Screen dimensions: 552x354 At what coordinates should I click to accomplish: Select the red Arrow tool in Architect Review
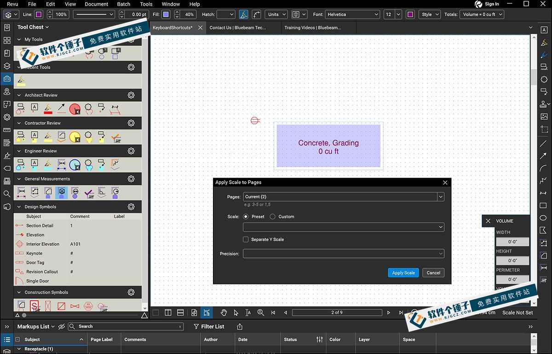[x=61, y=109]
